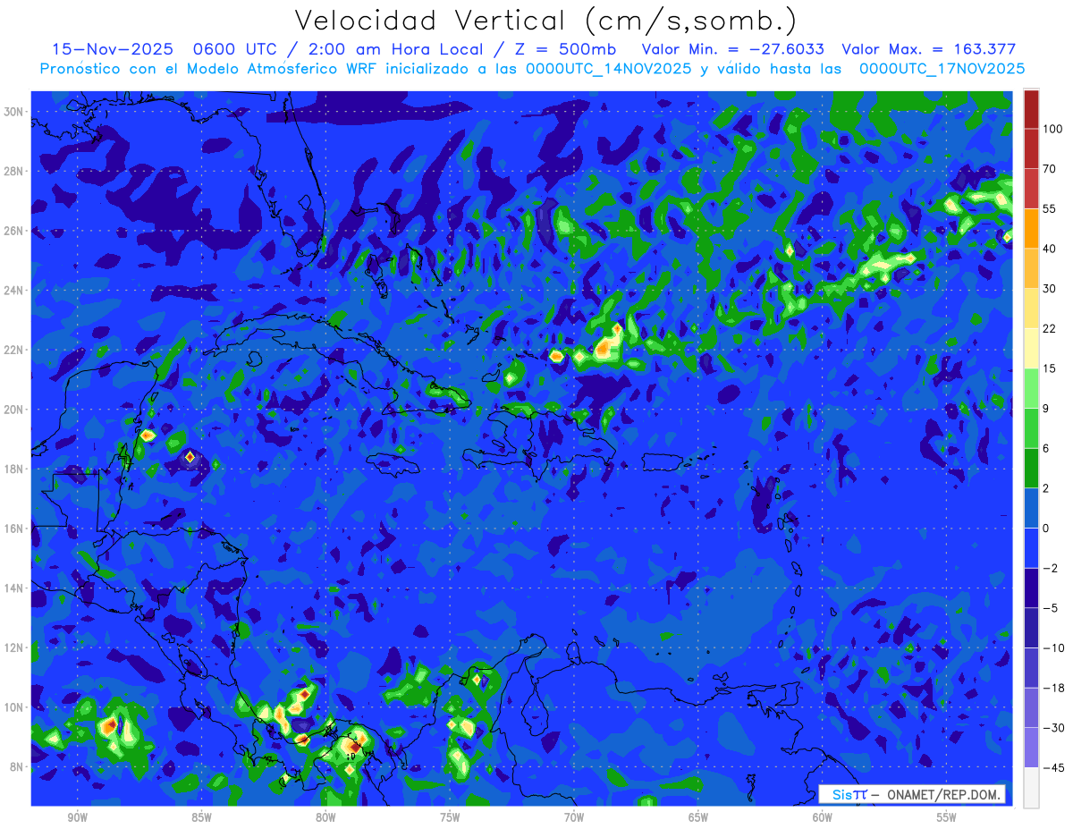Viewport: 1073px width, 829px height.
Task: Pick the orange swatch between legend values 55 and 40
Action: 1031,229
